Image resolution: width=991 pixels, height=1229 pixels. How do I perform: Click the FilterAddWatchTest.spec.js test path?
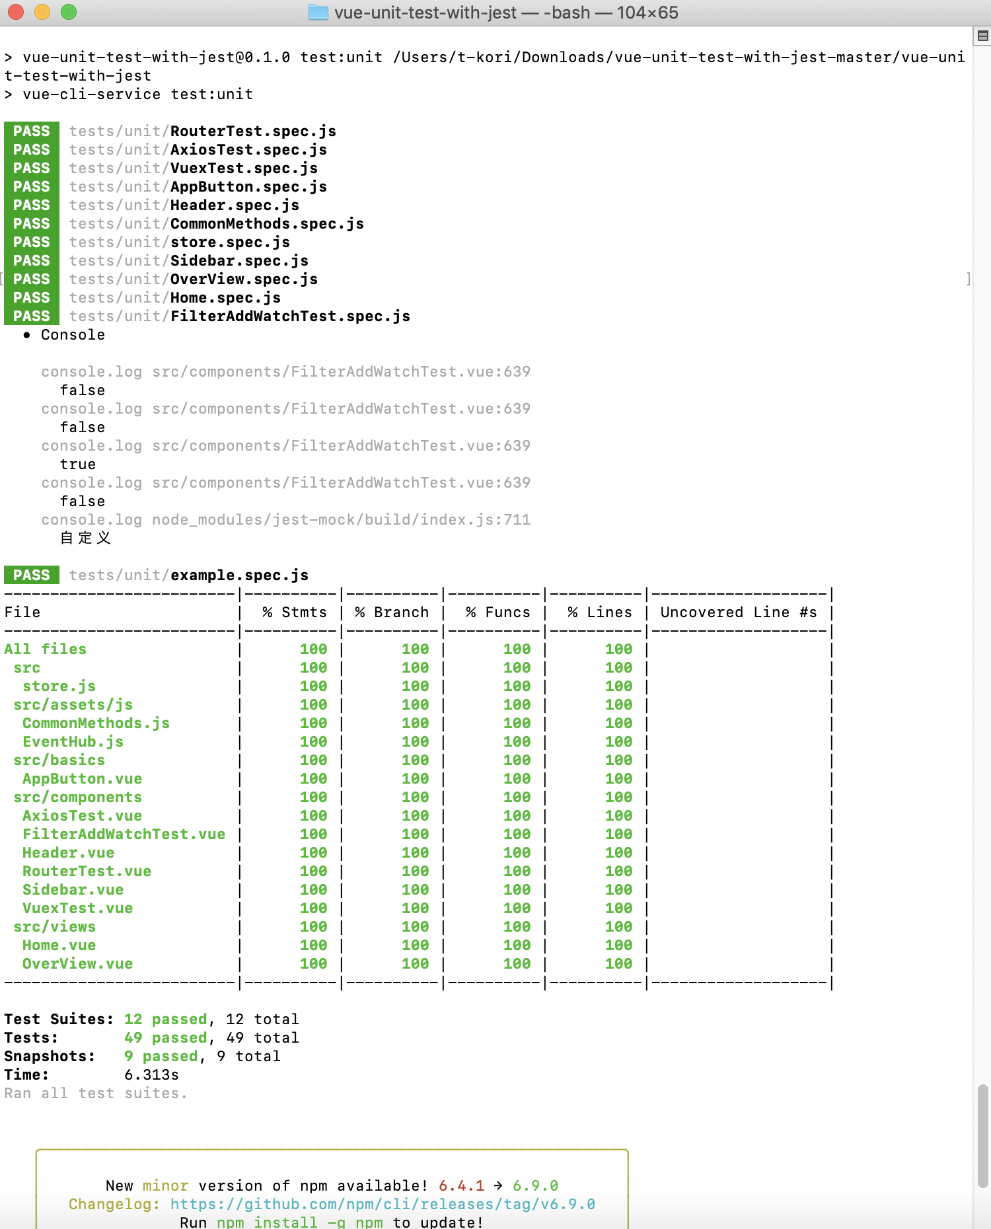tap(240, 316)
